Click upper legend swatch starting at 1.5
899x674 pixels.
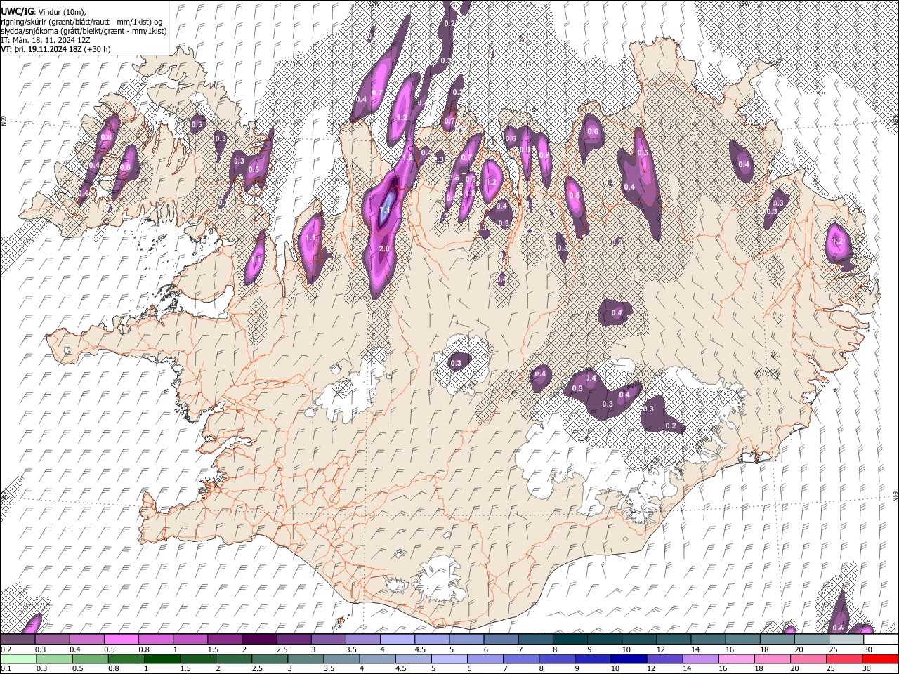(224, 640)
